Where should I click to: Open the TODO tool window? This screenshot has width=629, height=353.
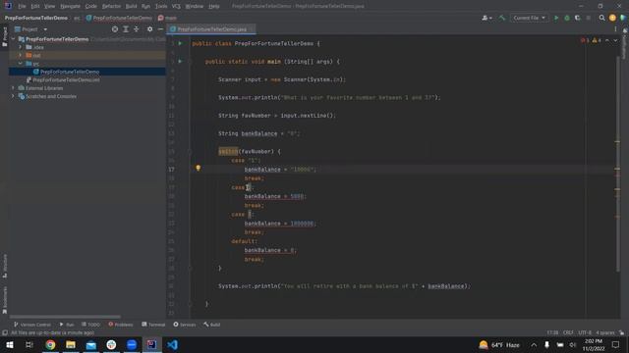click(x=90, y=325)
